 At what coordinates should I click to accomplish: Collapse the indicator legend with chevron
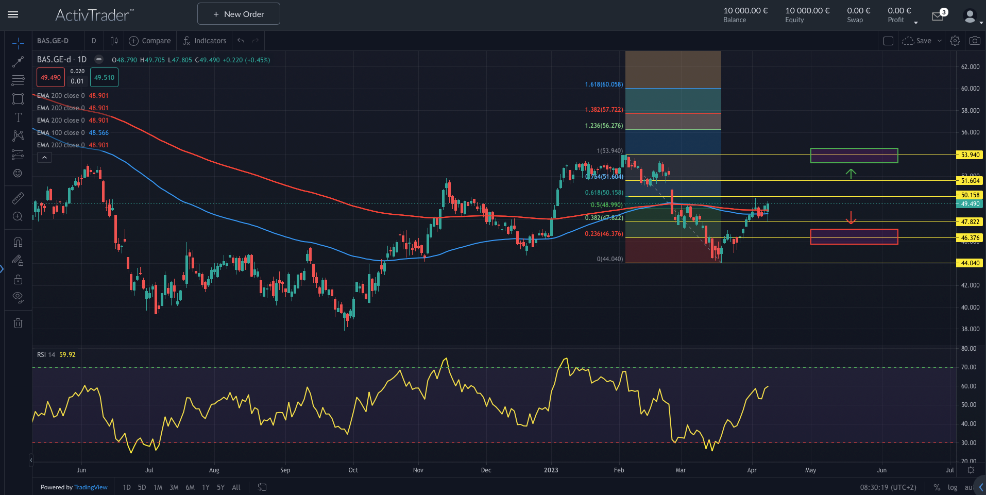tap(44, 158)
